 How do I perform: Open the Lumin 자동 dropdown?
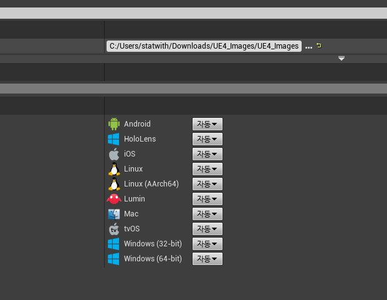point(208,199)
